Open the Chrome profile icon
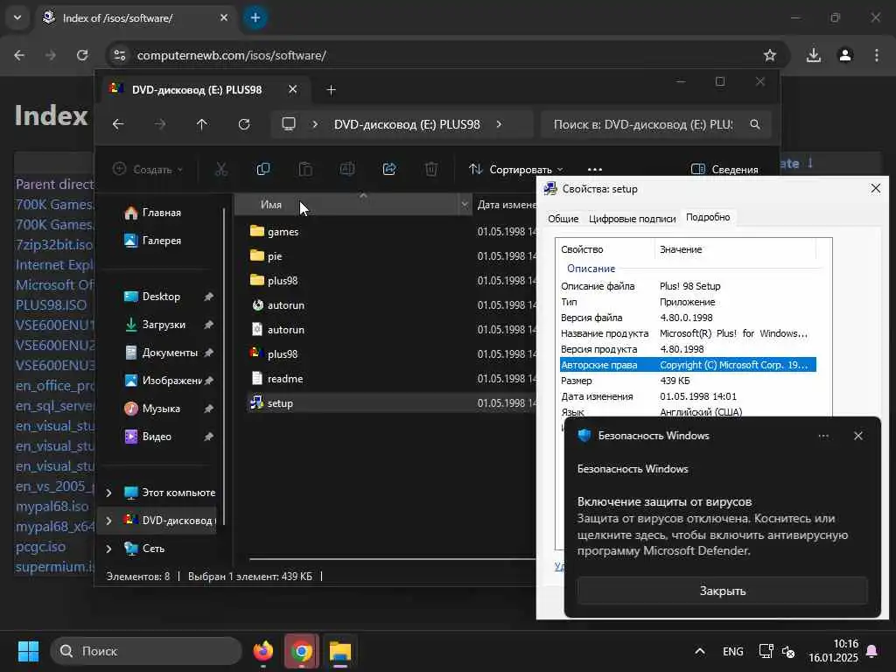The height and width of the screenshot is (672, 896). [x=845, y=55]
